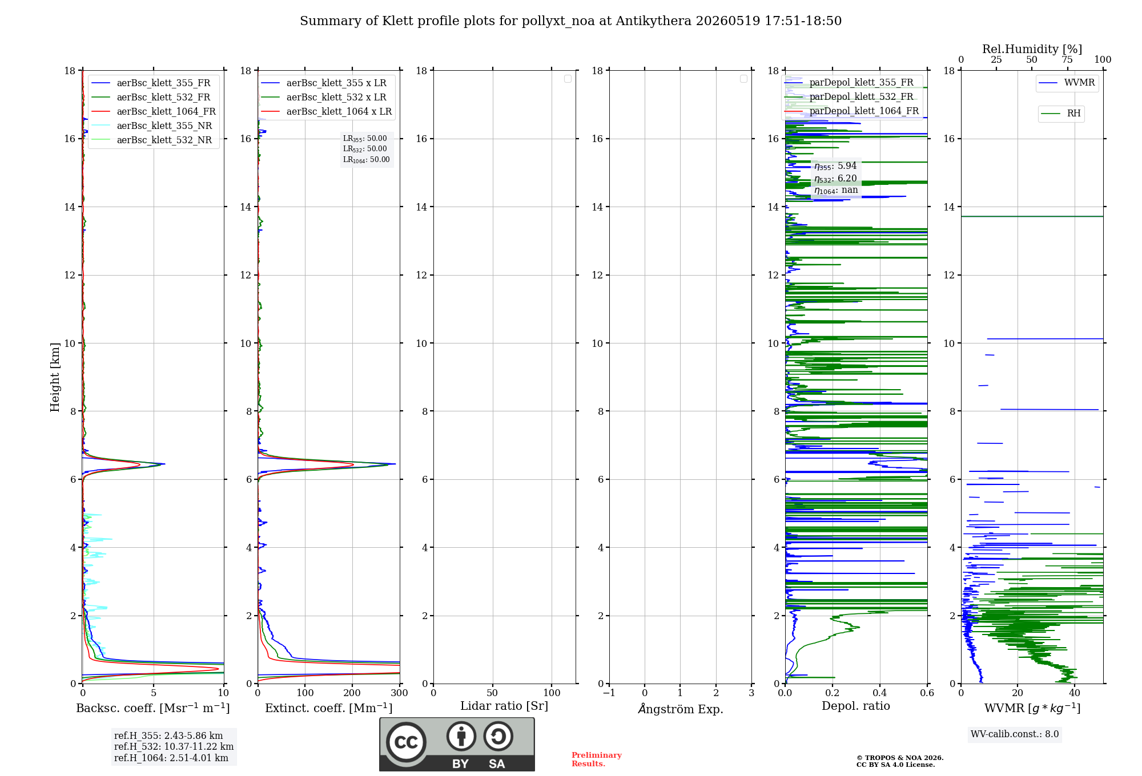Click the Preliminary Results red text
This screenshot has height=776, width=1142.
[597, 759]
